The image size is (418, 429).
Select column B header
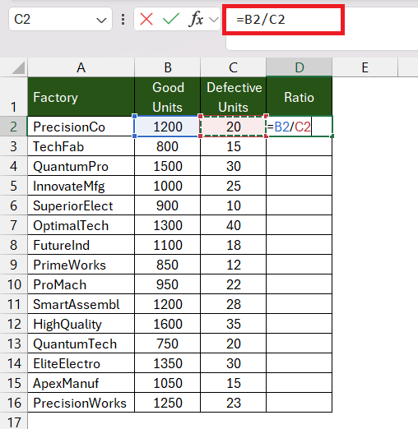pos(168,67)
